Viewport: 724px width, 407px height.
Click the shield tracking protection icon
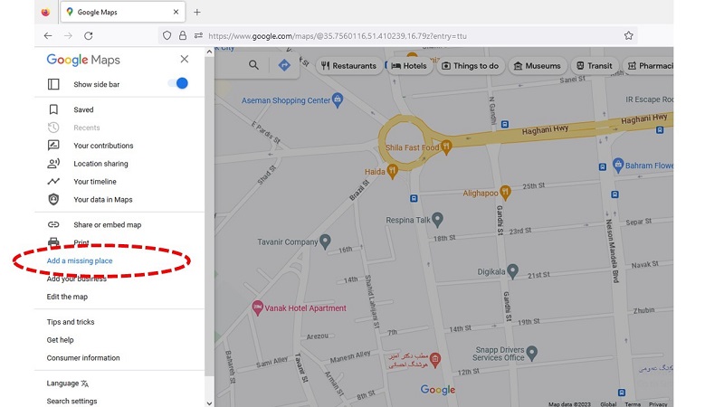167,35
